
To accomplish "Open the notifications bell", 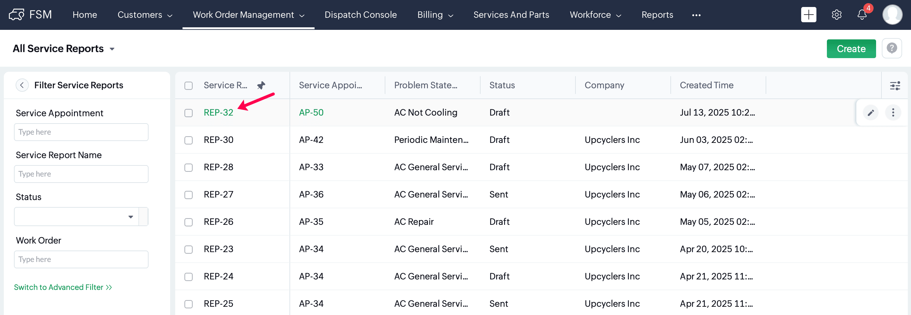I will click(x=862, y=15).
